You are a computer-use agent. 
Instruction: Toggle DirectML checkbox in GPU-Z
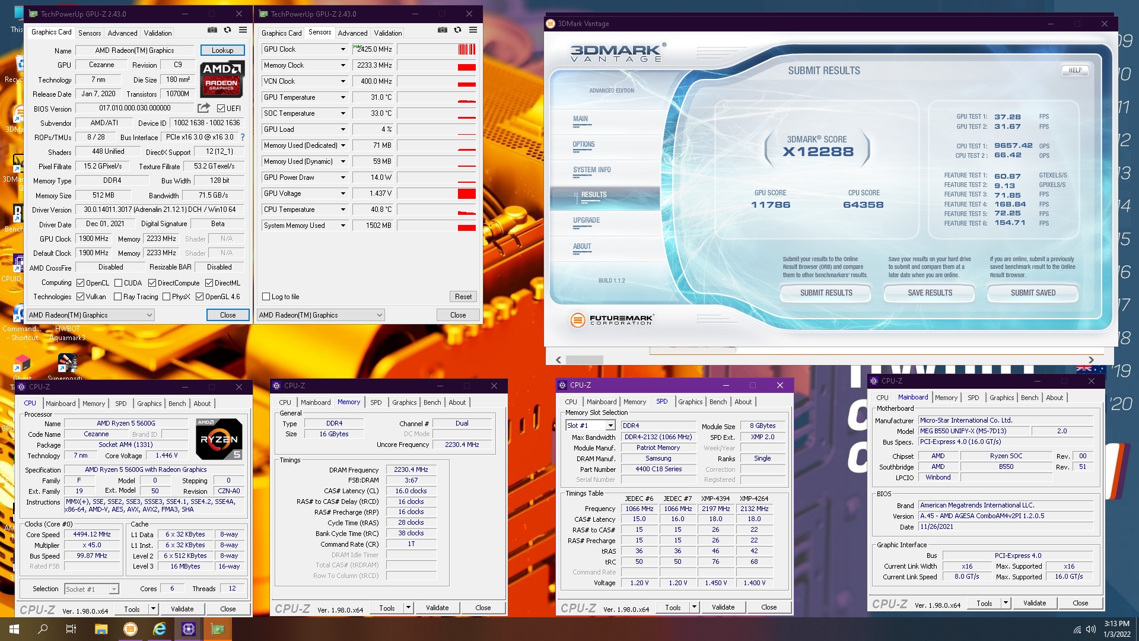tap(209, 283)
